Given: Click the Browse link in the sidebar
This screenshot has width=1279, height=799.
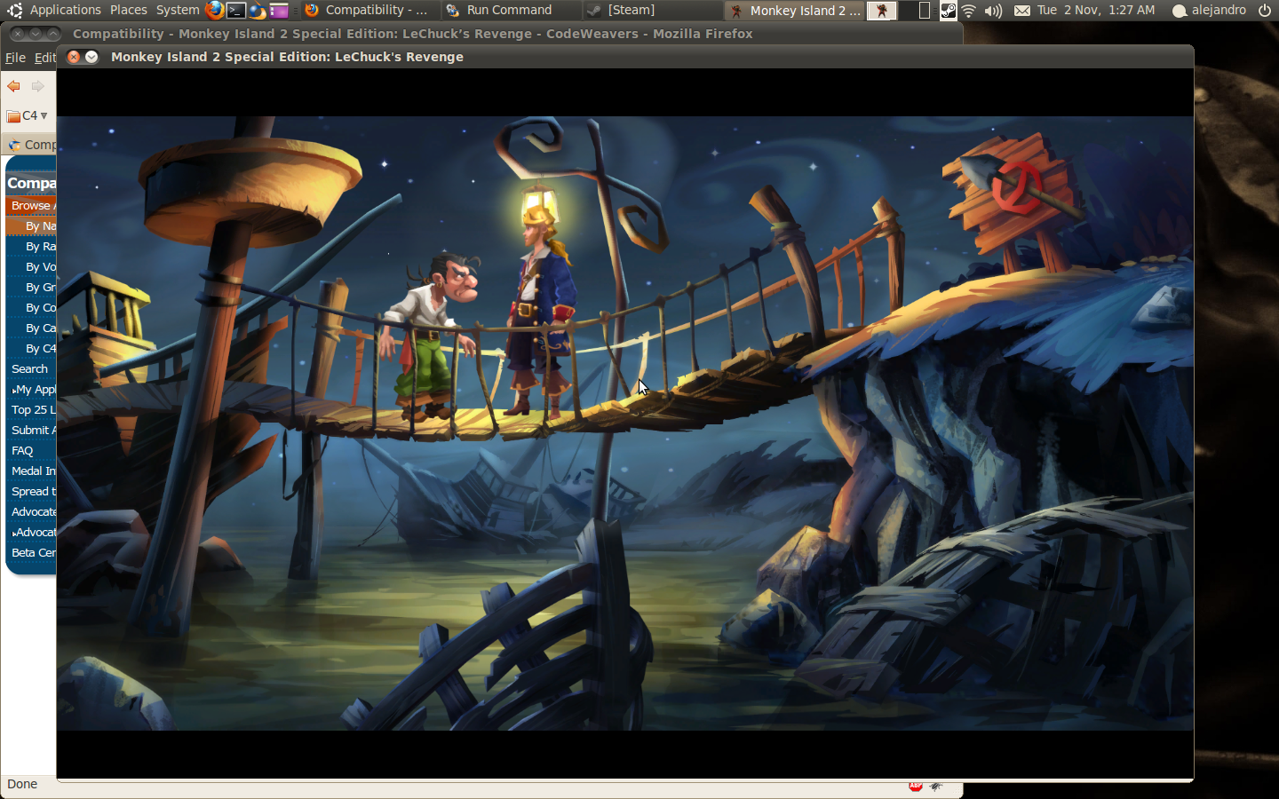Looking at the screenshot, I should [31, 205].
